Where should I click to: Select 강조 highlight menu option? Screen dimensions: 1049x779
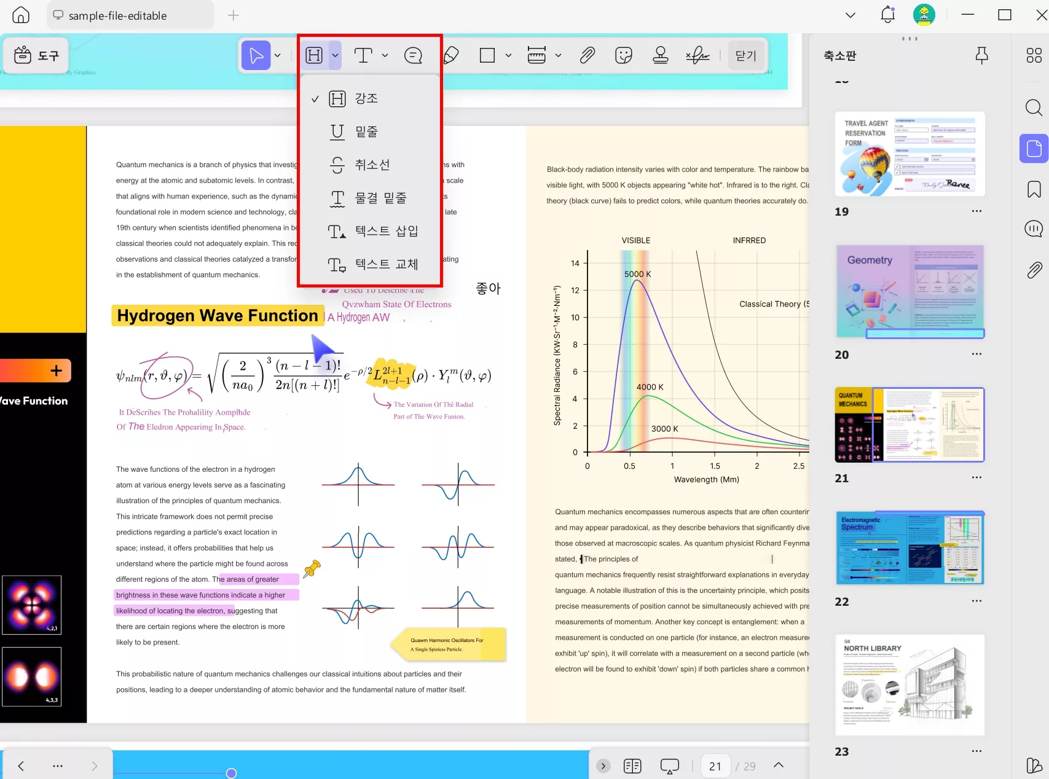coord(370,98)
